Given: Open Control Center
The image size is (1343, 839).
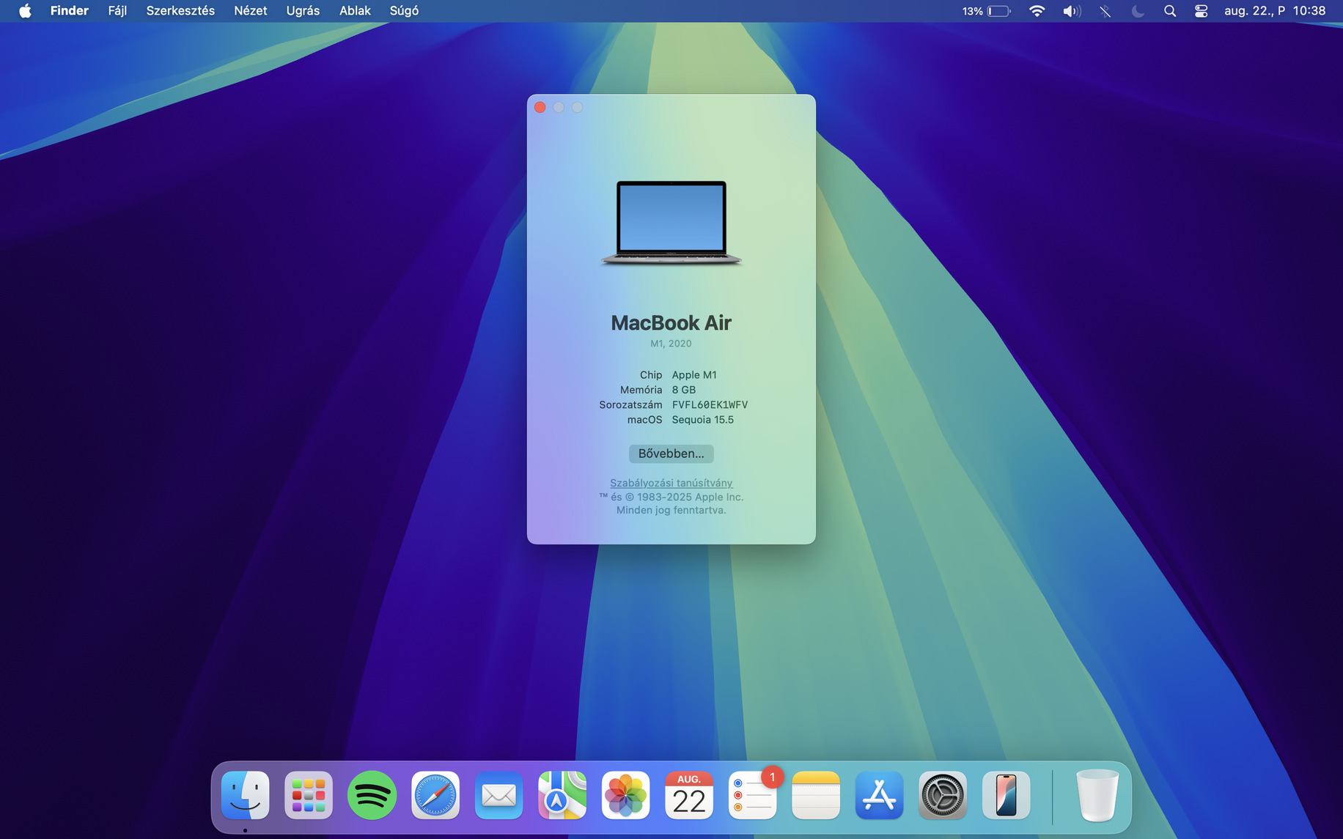Looking at the screenshot, I should click(1201, 11).
